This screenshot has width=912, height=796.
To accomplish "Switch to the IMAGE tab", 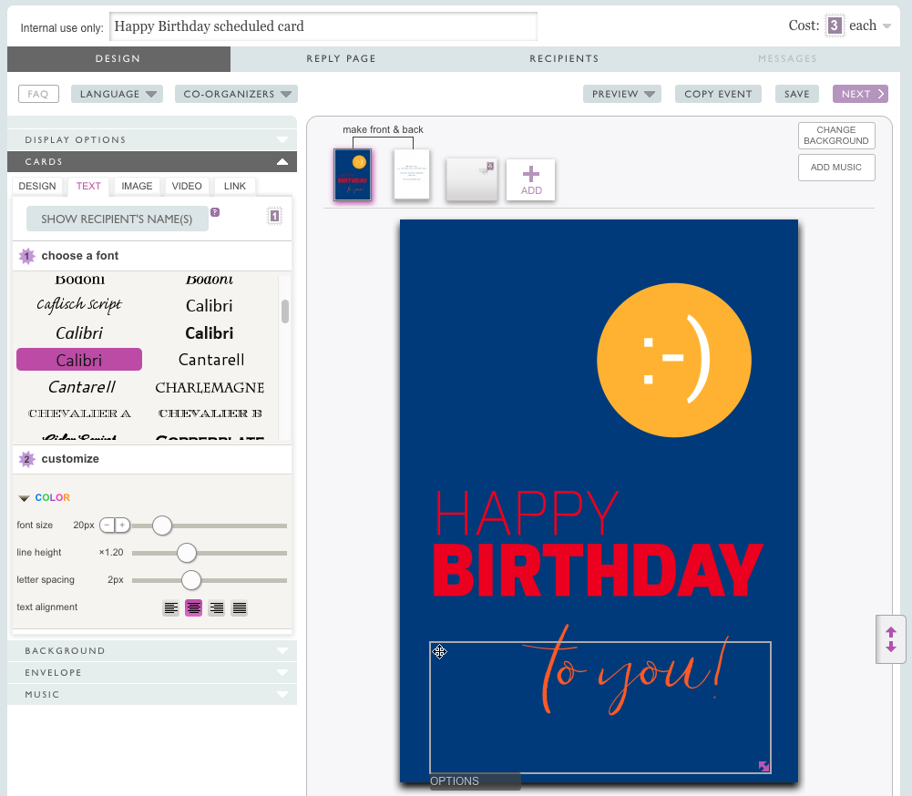I will tap(137, 186).
